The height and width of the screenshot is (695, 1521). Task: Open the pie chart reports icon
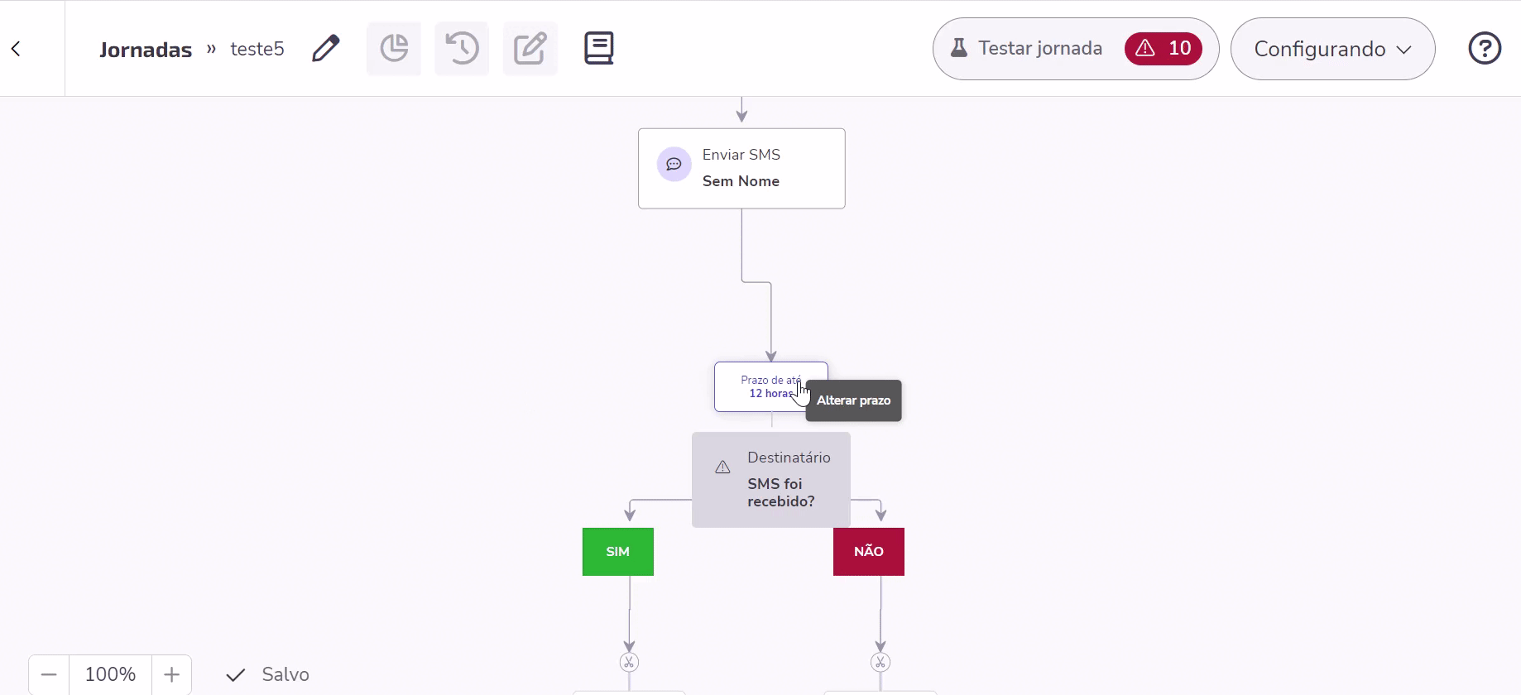click(394, 48)
